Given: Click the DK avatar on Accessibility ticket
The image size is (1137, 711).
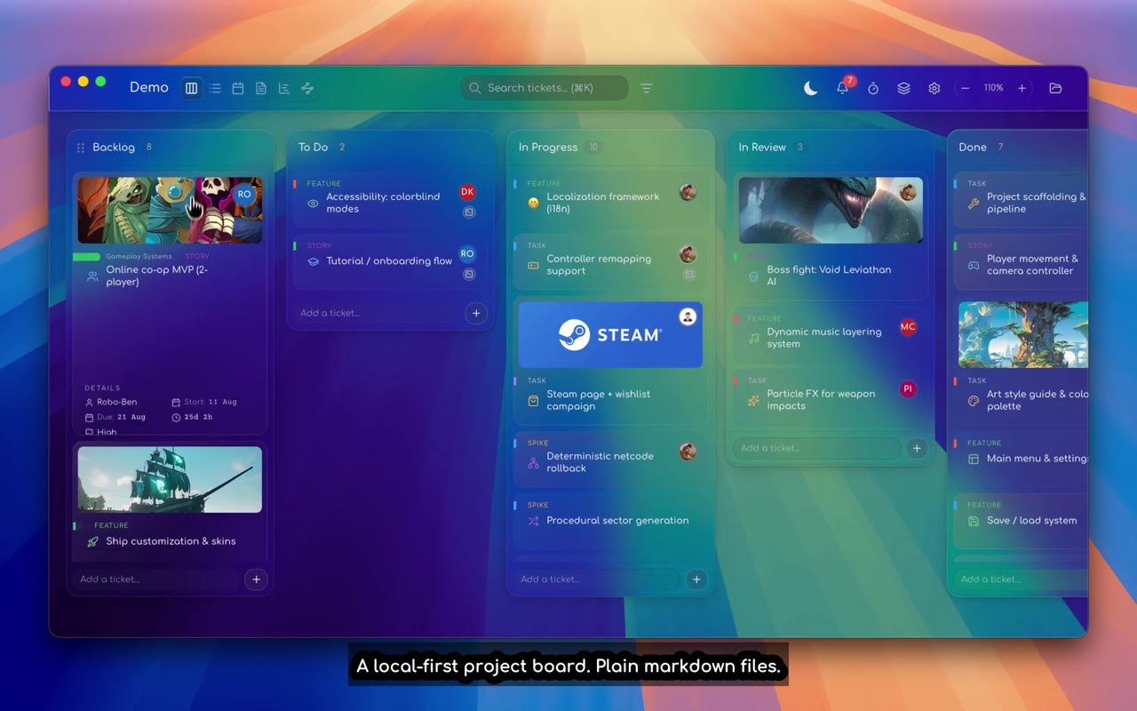Looking at the screenshot, I should click(468, 192).
